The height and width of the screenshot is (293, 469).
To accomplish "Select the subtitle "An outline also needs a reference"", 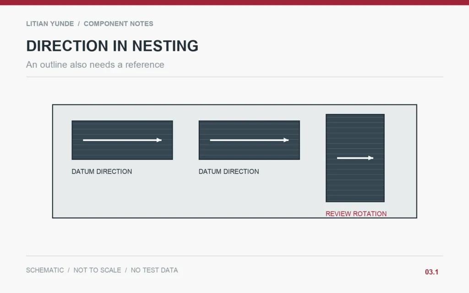I will pyautogui.click(x=95, y=65).
